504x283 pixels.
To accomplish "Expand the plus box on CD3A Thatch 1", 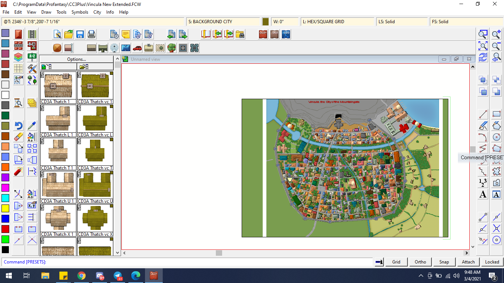I will pos(42,74).
